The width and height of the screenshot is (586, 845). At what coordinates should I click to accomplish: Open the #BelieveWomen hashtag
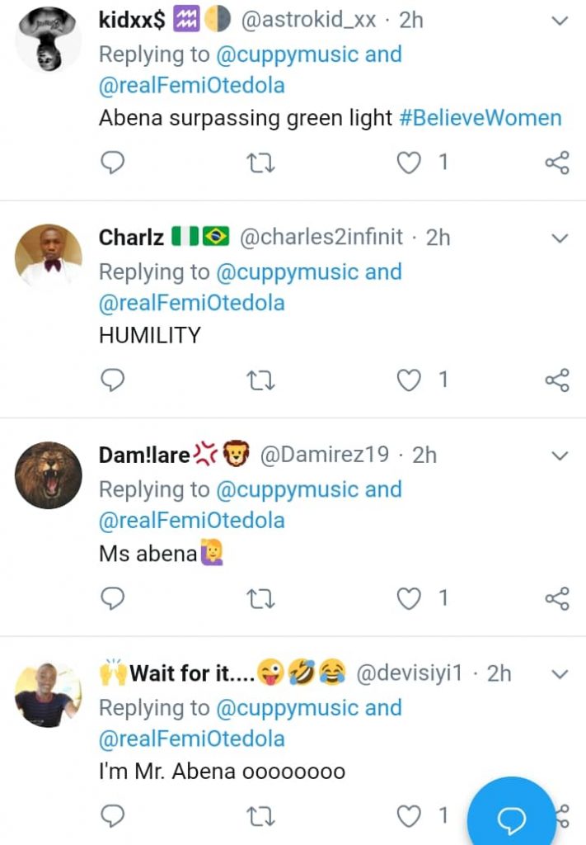481,118
